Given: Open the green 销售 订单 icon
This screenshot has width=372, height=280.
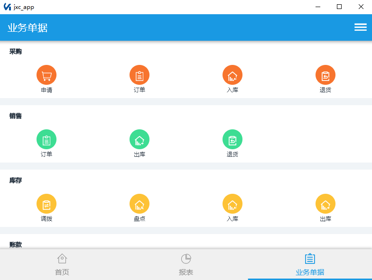Looking at the screenshot, I should 46,139.
